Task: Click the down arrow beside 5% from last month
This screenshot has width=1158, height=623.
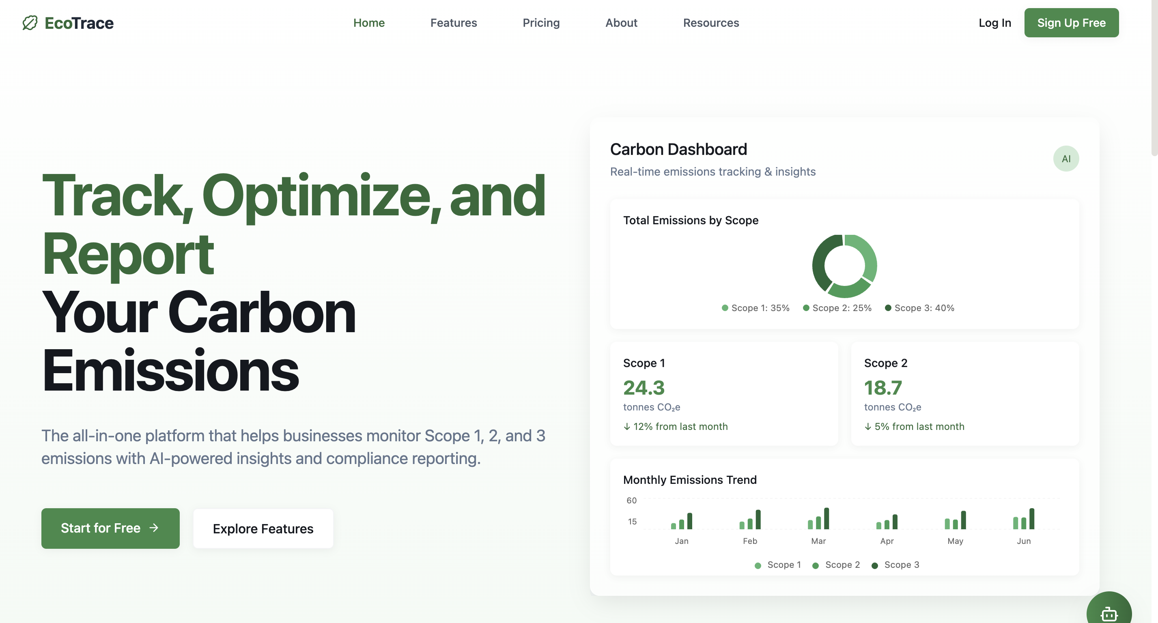Action: pos(867,427)
